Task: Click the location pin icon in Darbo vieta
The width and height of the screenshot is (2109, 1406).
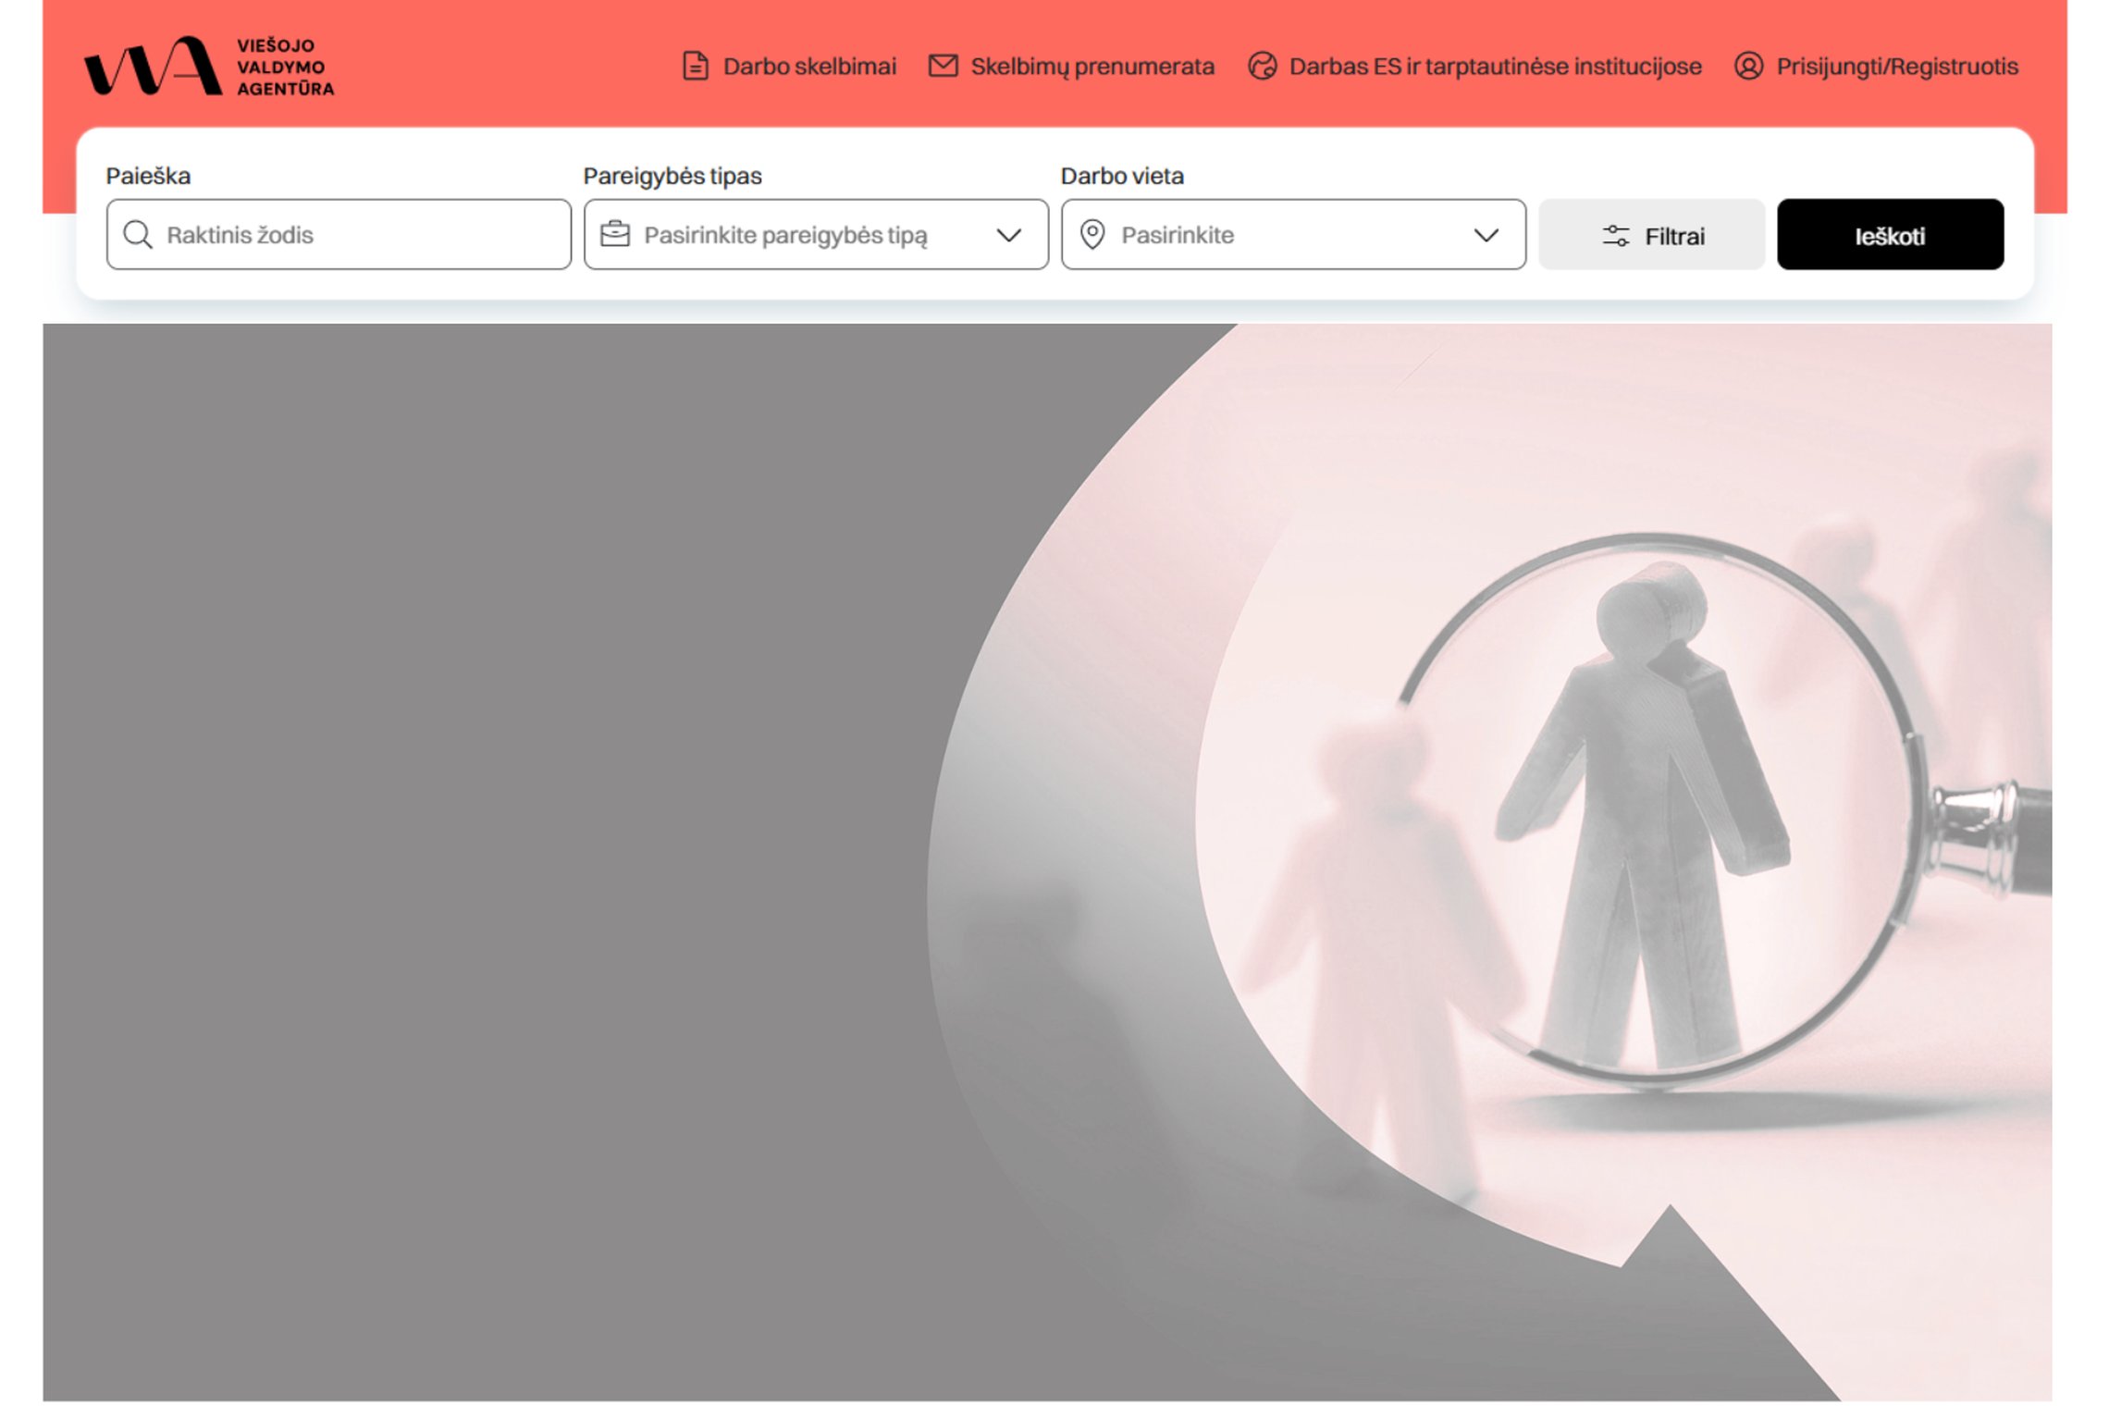Action: click(x=1092, y=235)
